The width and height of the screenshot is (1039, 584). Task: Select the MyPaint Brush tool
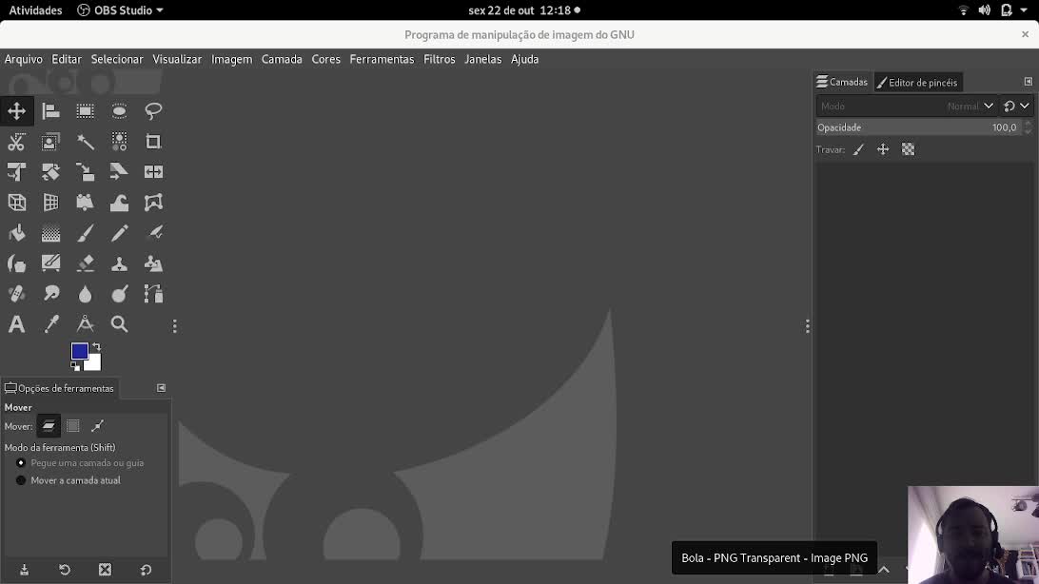(x=51, y=263)
